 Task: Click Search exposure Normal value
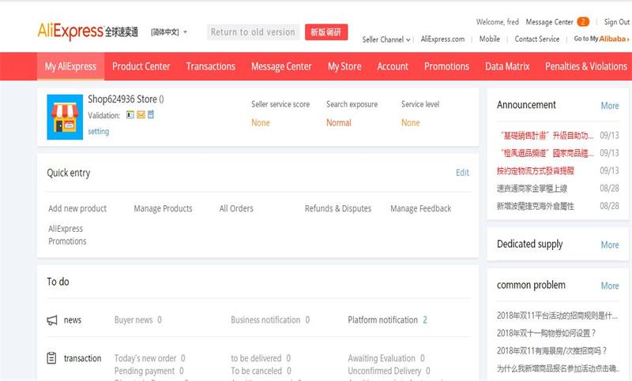click(x=339, y=123)
